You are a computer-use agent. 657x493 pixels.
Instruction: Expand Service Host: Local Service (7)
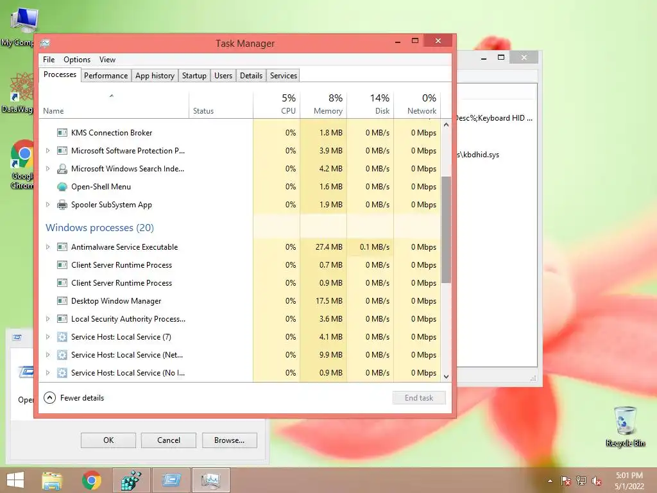(47, 337)
